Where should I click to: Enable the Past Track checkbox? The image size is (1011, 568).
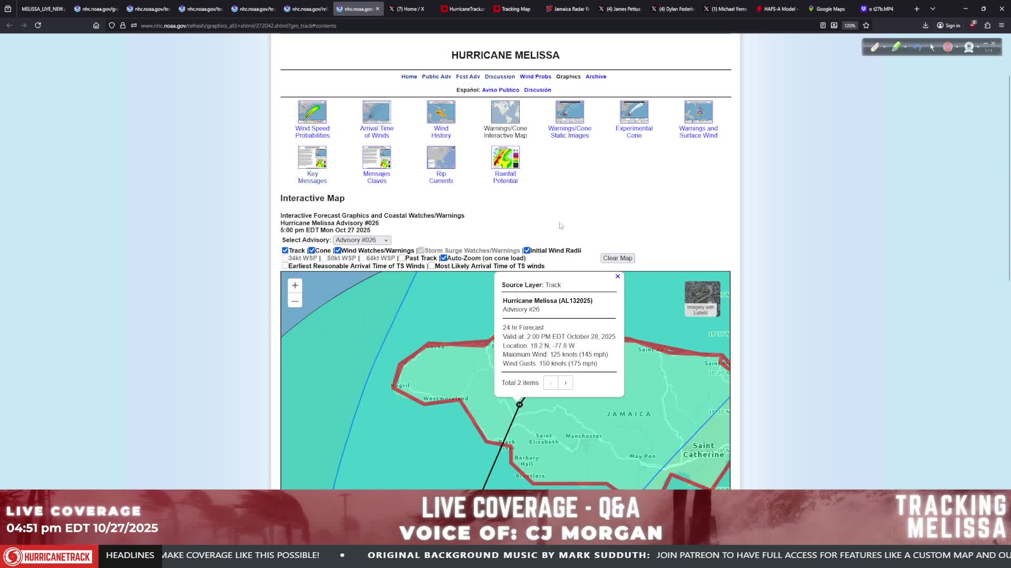(402, 258)
